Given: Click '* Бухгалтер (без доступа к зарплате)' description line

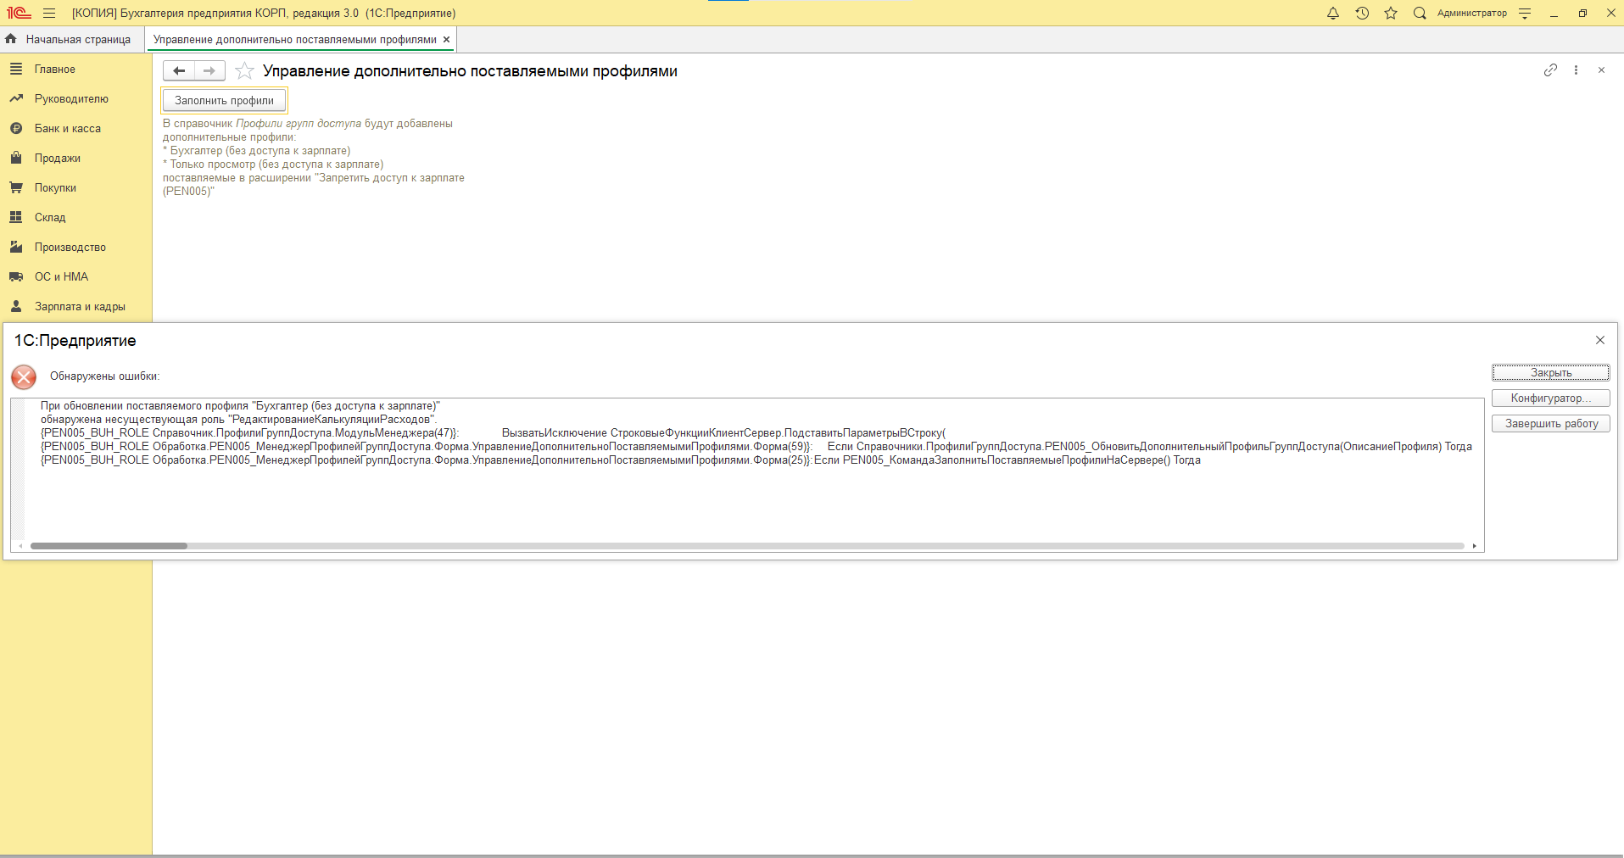Looking at the screenshot, I should pyautogui.click(x=257, y=150).
